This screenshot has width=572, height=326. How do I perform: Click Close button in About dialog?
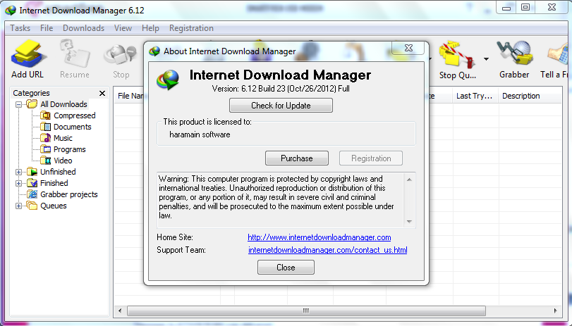tap(286, 267)
